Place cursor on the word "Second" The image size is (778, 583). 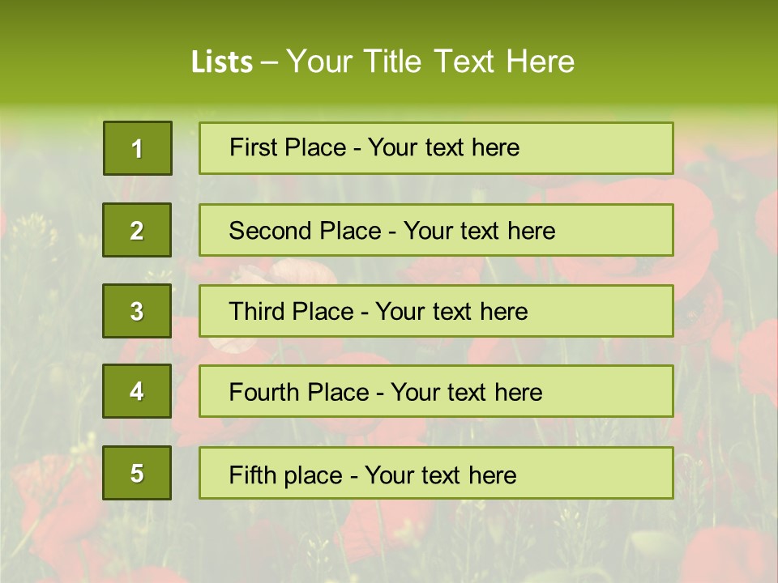click(271, 231)
